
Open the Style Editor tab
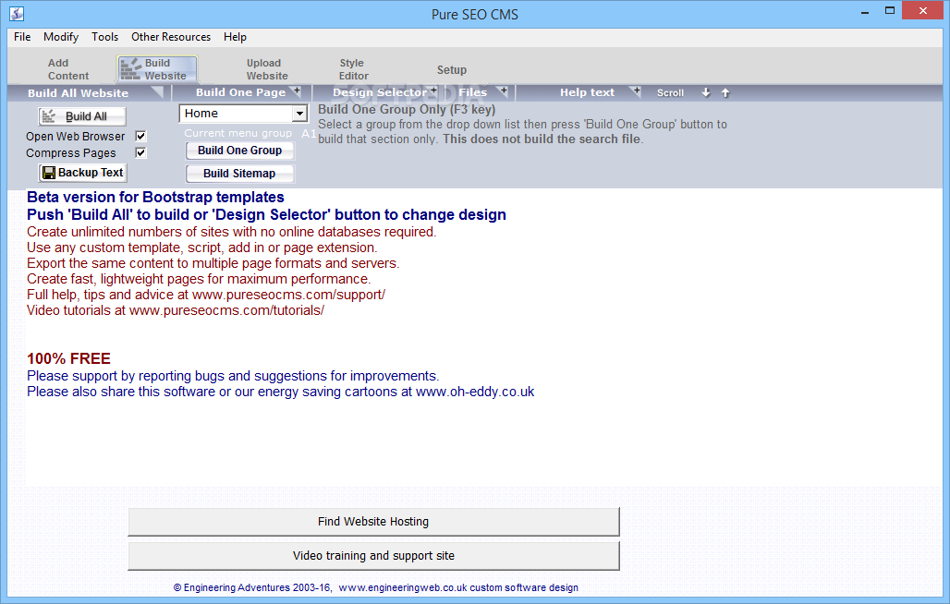click(353, 69)
